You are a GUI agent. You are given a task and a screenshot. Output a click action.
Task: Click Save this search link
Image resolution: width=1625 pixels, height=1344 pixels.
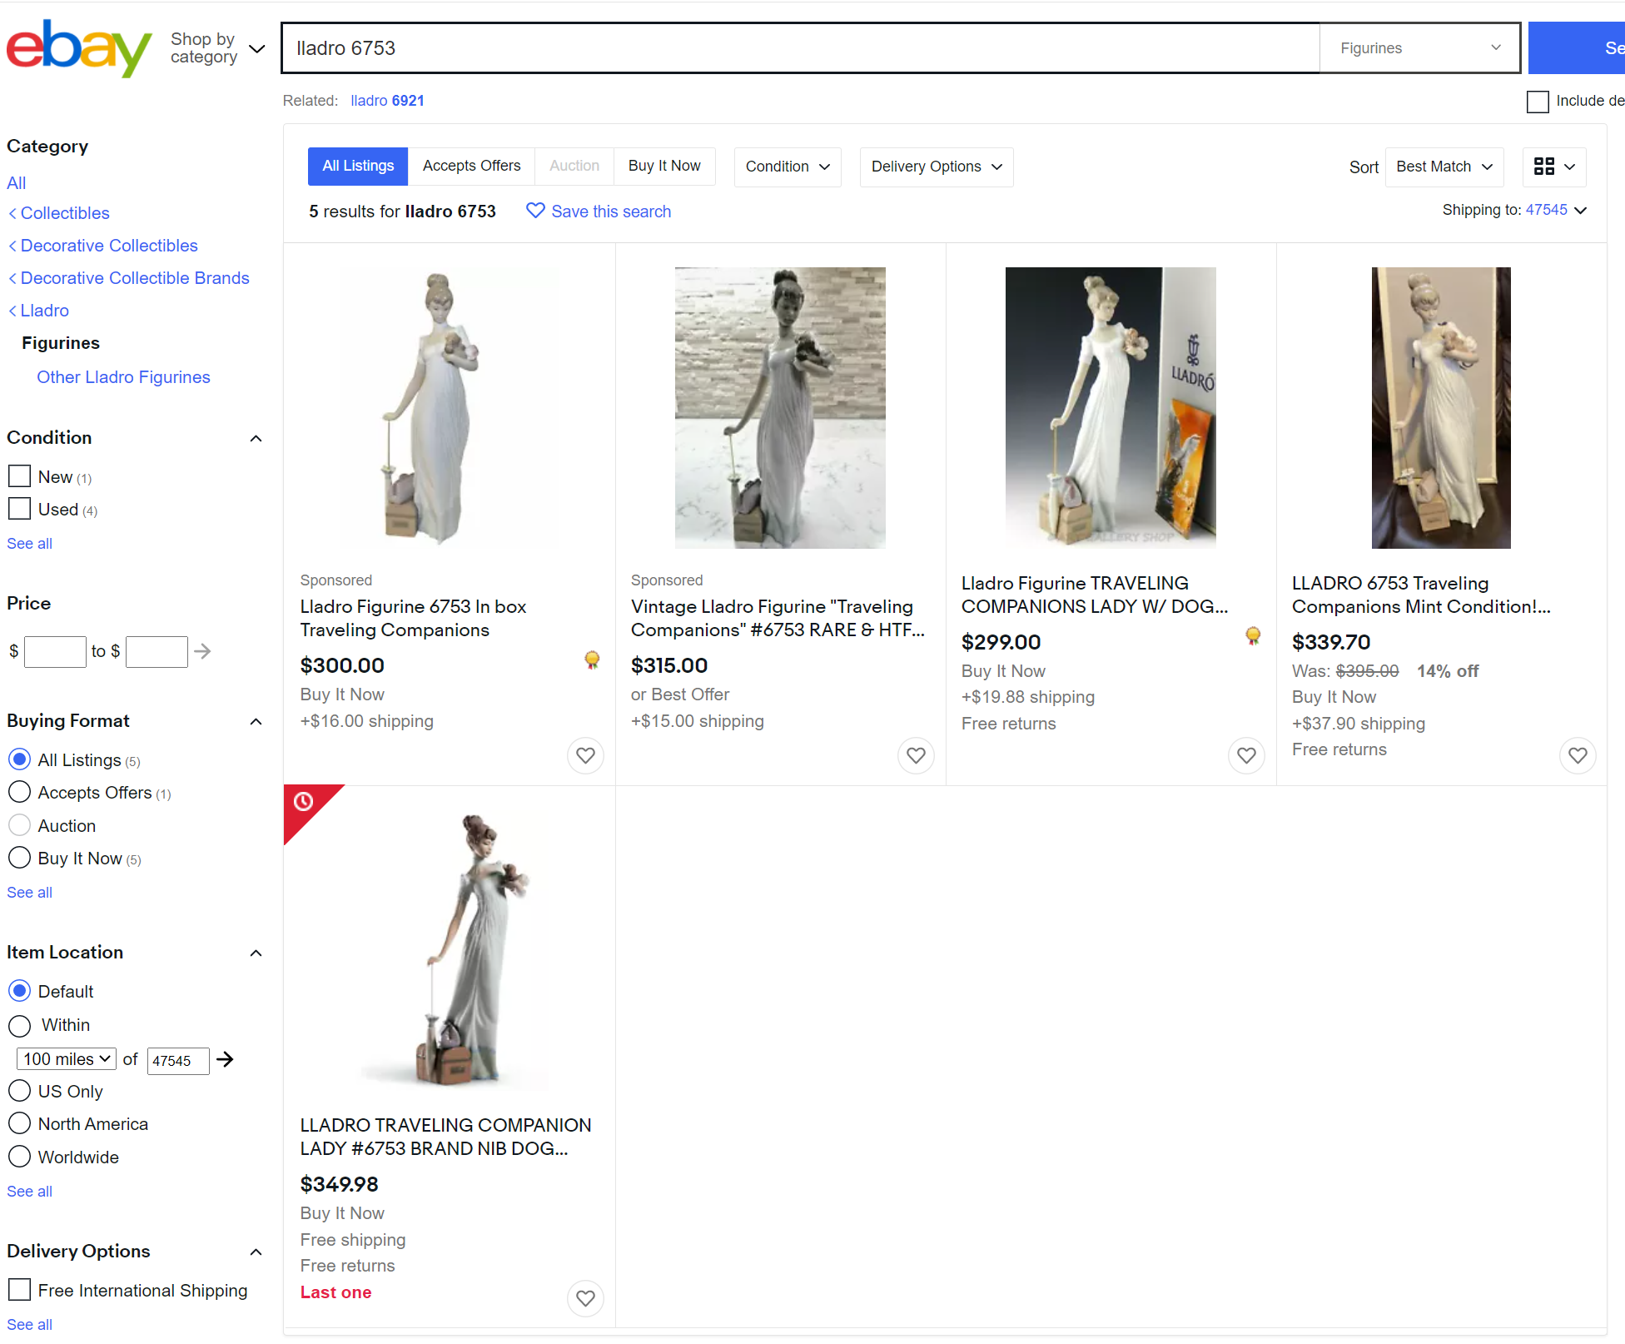(x=599, y=212)
